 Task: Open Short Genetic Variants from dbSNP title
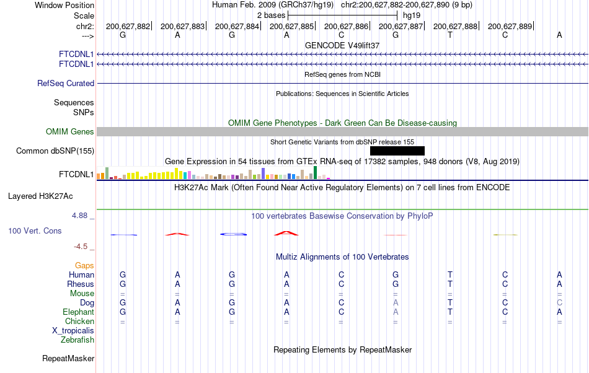click(x=342, y=142)
